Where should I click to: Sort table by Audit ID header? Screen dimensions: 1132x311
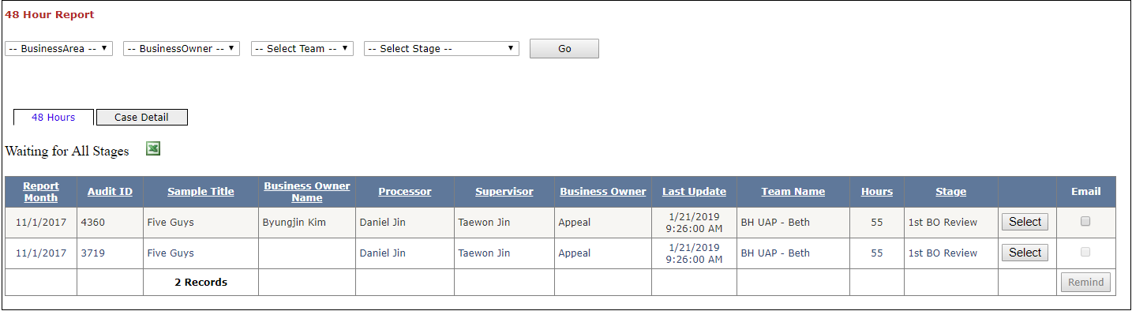[x=110, y=192]
